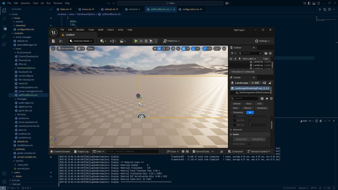This screenshot has width=338, height=190.
Task: Open the Build menu in Unreal Editor
Action: pyautogui.click(x=100, y=30)
